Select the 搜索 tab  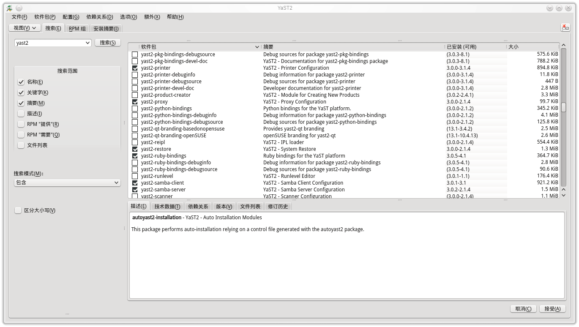point(53,28)
